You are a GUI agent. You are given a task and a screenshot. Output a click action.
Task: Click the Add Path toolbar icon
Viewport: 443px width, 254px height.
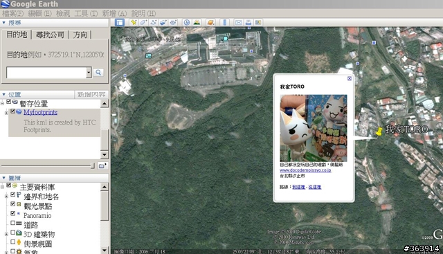(154, 22)
